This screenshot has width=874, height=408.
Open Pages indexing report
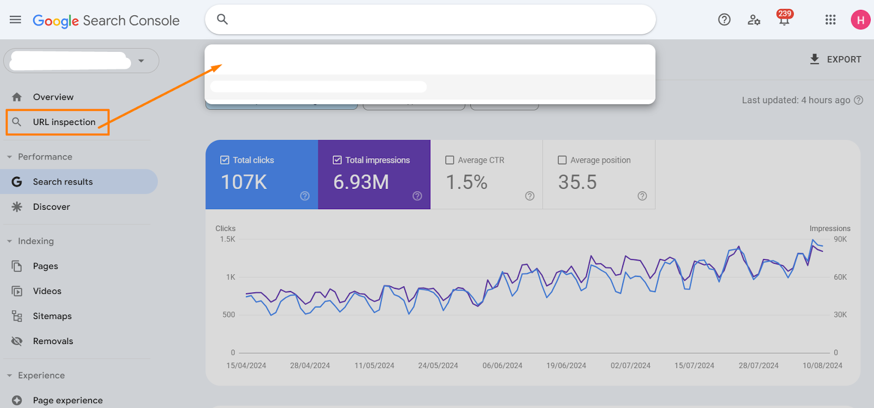[x=45, y=266]
